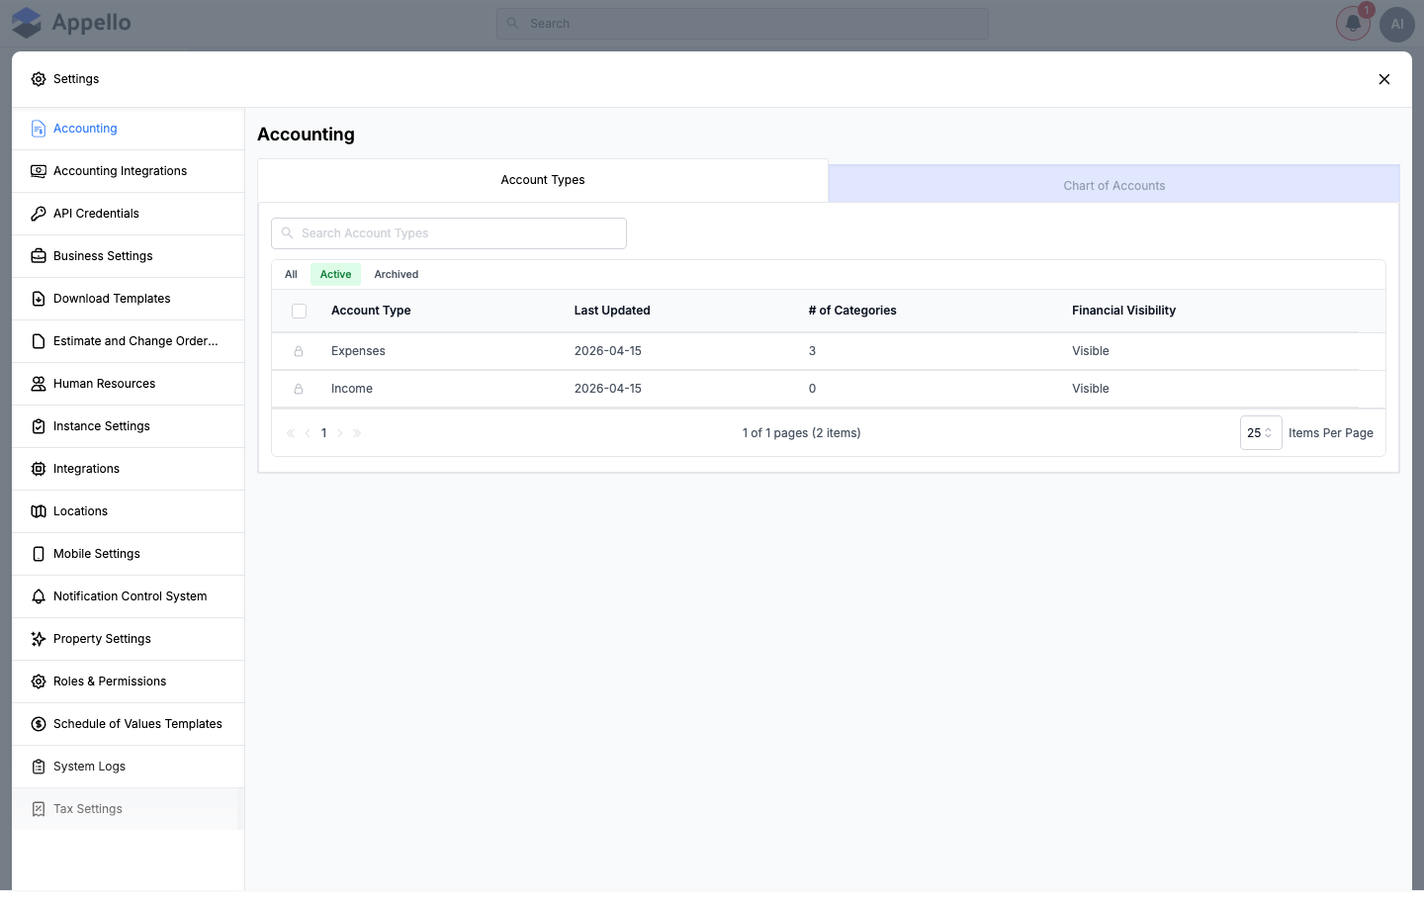Click the Accounting Integrations icon
The image size is (1424, 908).
[x=39, y=171]
